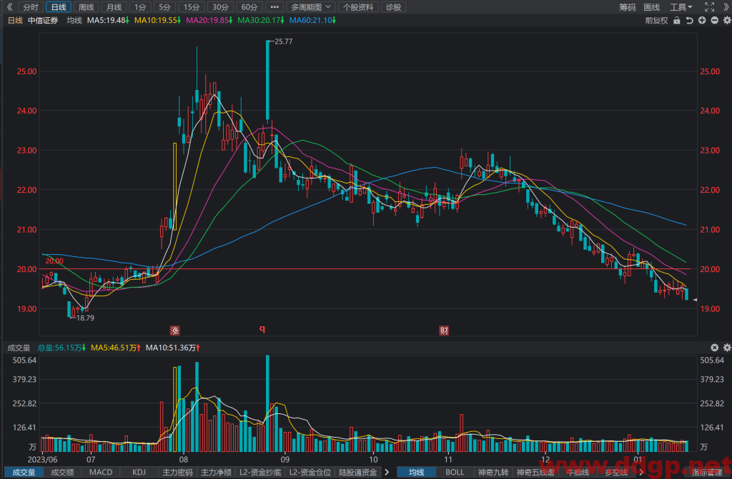
Task: Open 成交量 indicator label selector
Action: [19, 348]
